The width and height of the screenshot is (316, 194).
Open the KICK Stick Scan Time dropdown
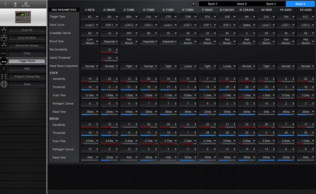click(90, 95)
